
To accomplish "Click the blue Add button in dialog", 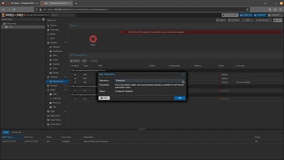I will coord(179,98).
